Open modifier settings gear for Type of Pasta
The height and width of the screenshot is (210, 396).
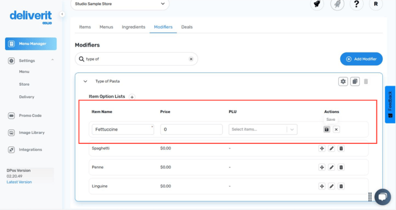[343, 82]
